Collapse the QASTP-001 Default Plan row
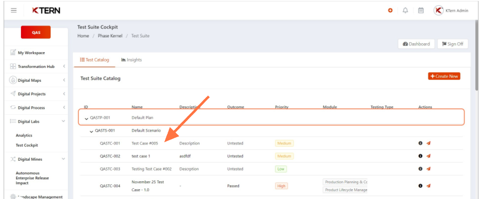482x199 pixels. (x=86, y=118)
